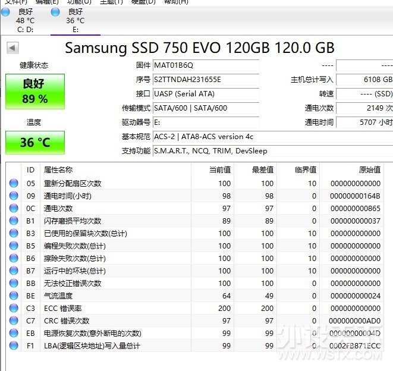Switch to the E: 36 °C drive tab

[x=75, y=21]
